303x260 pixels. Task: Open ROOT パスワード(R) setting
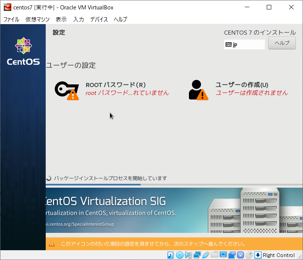point(112,90)
